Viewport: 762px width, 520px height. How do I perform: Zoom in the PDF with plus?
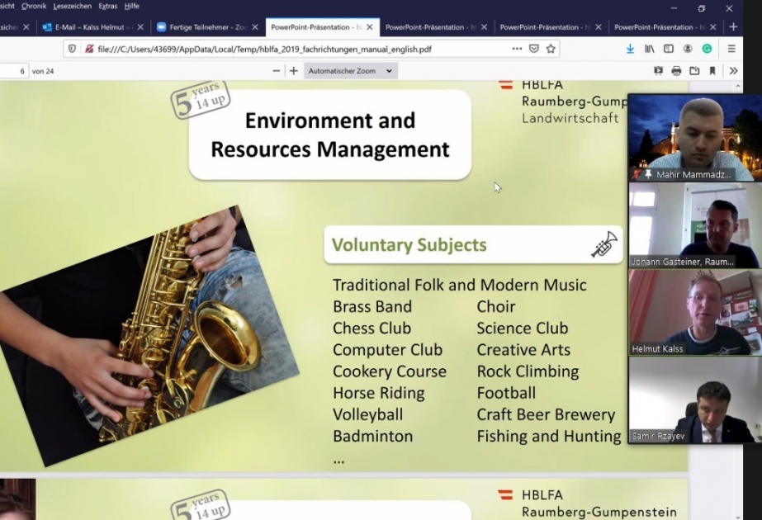(x=294, y=71)
